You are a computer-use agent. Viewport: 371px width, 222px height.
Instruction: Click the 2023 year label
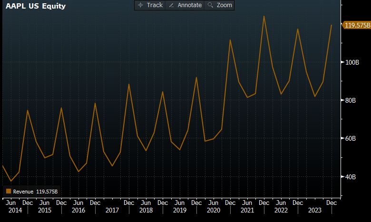pos(315,210)
